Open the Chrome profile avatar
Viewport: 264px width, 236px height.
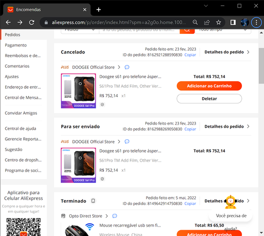[x=244, y=22]
